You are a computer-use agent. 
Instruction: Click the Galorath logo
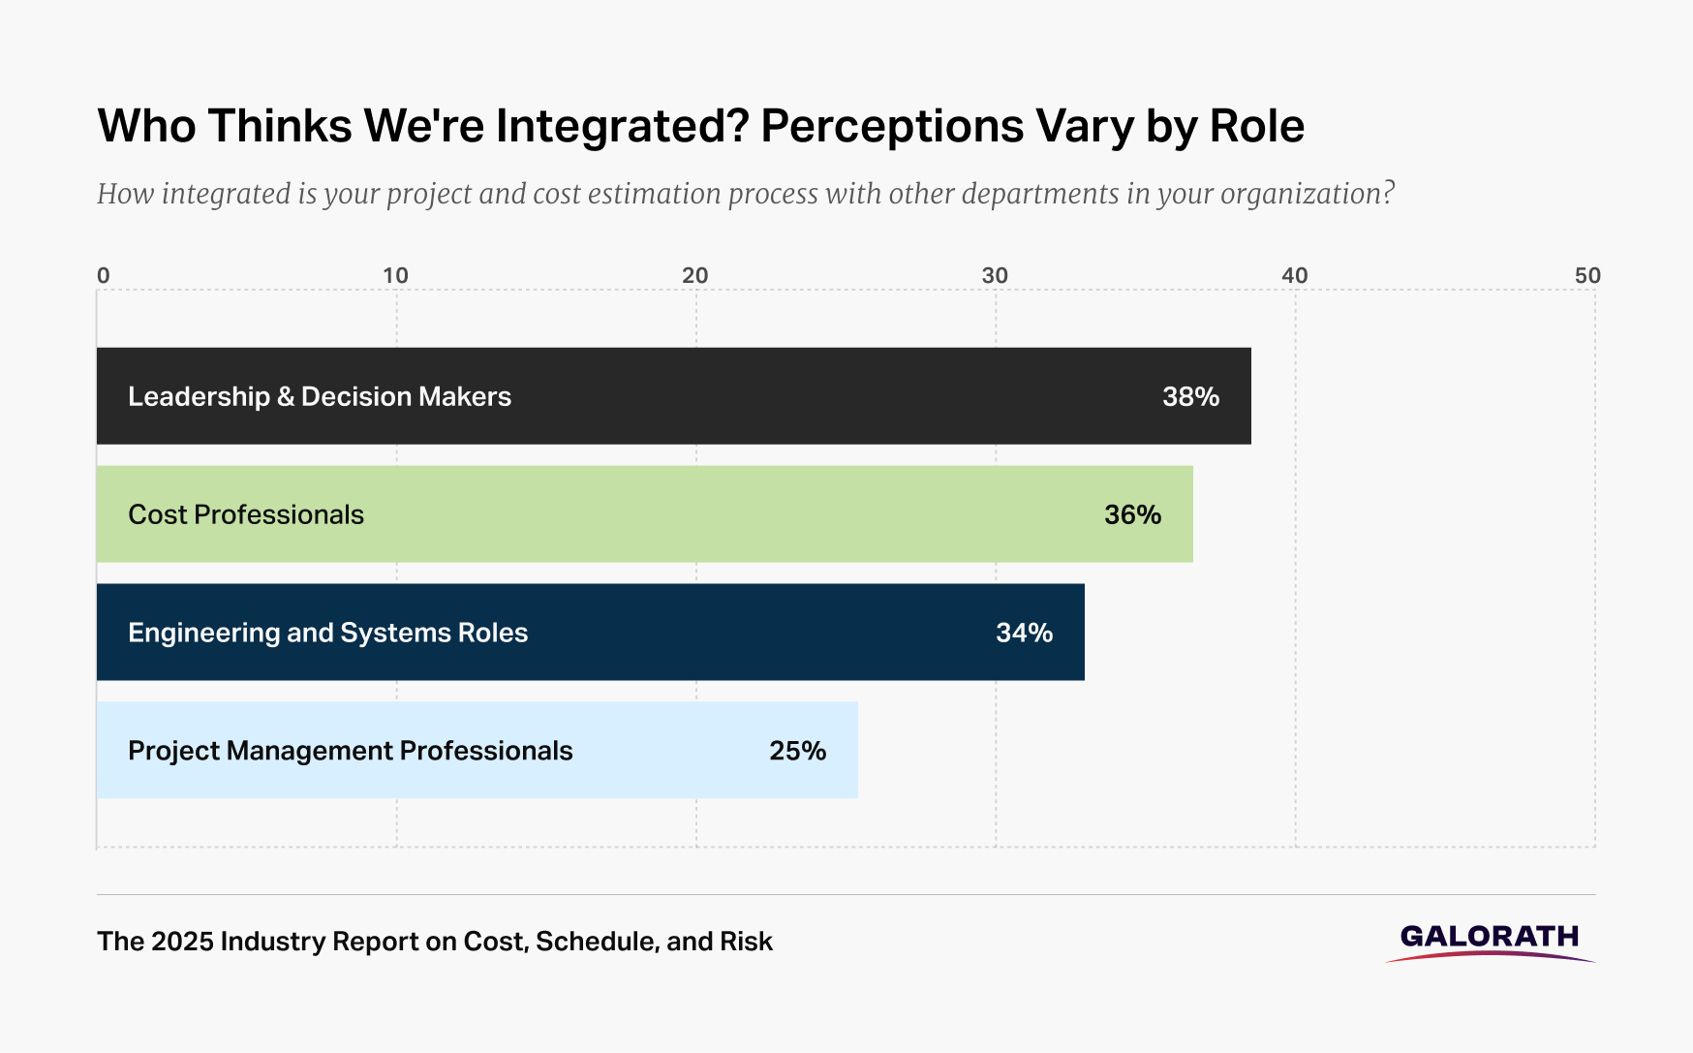[x=1490, y=941]
